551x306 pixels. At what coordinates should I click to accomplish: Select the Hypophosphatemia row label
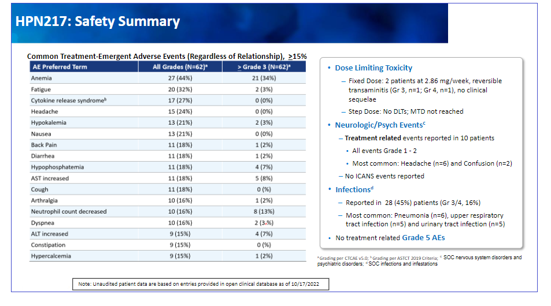click(57, 167)
